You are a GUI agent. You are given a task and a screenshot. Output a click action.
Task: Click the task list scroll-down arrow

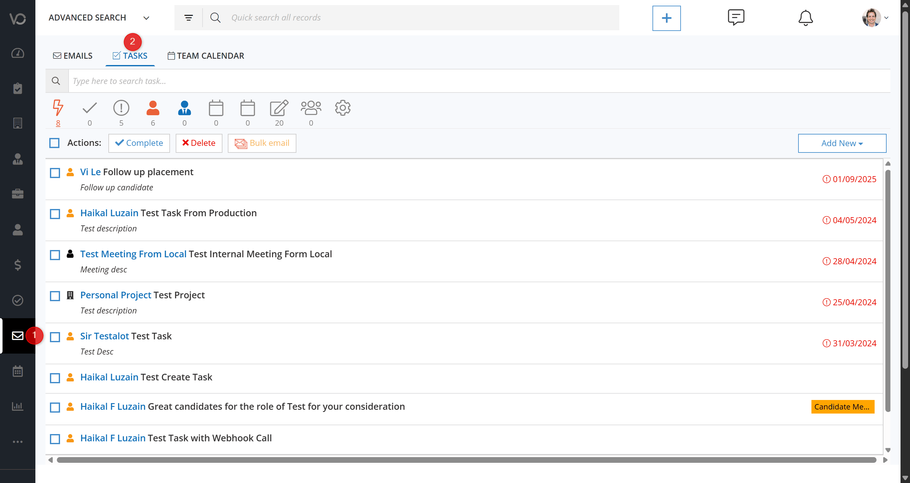point(888,450)
